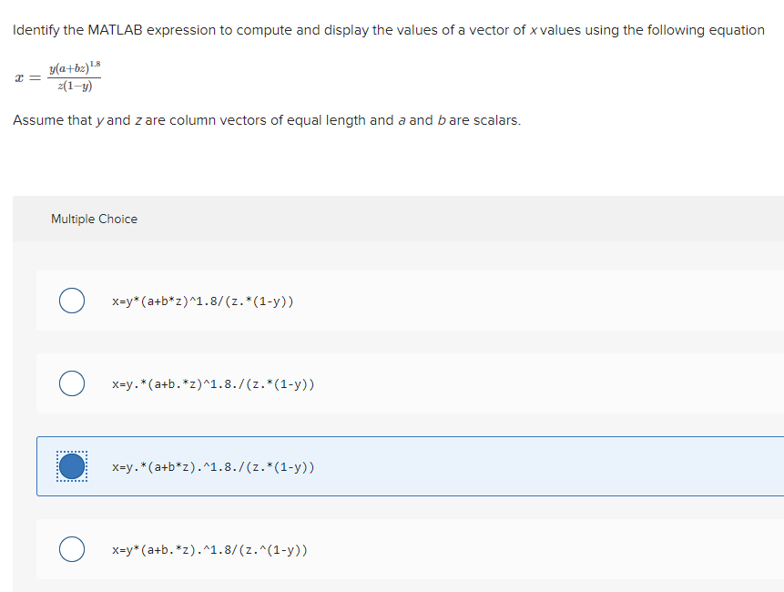Select the first answer option radio button
The height and width of the screenshot is (592, 784).
[x=71, y=301]
